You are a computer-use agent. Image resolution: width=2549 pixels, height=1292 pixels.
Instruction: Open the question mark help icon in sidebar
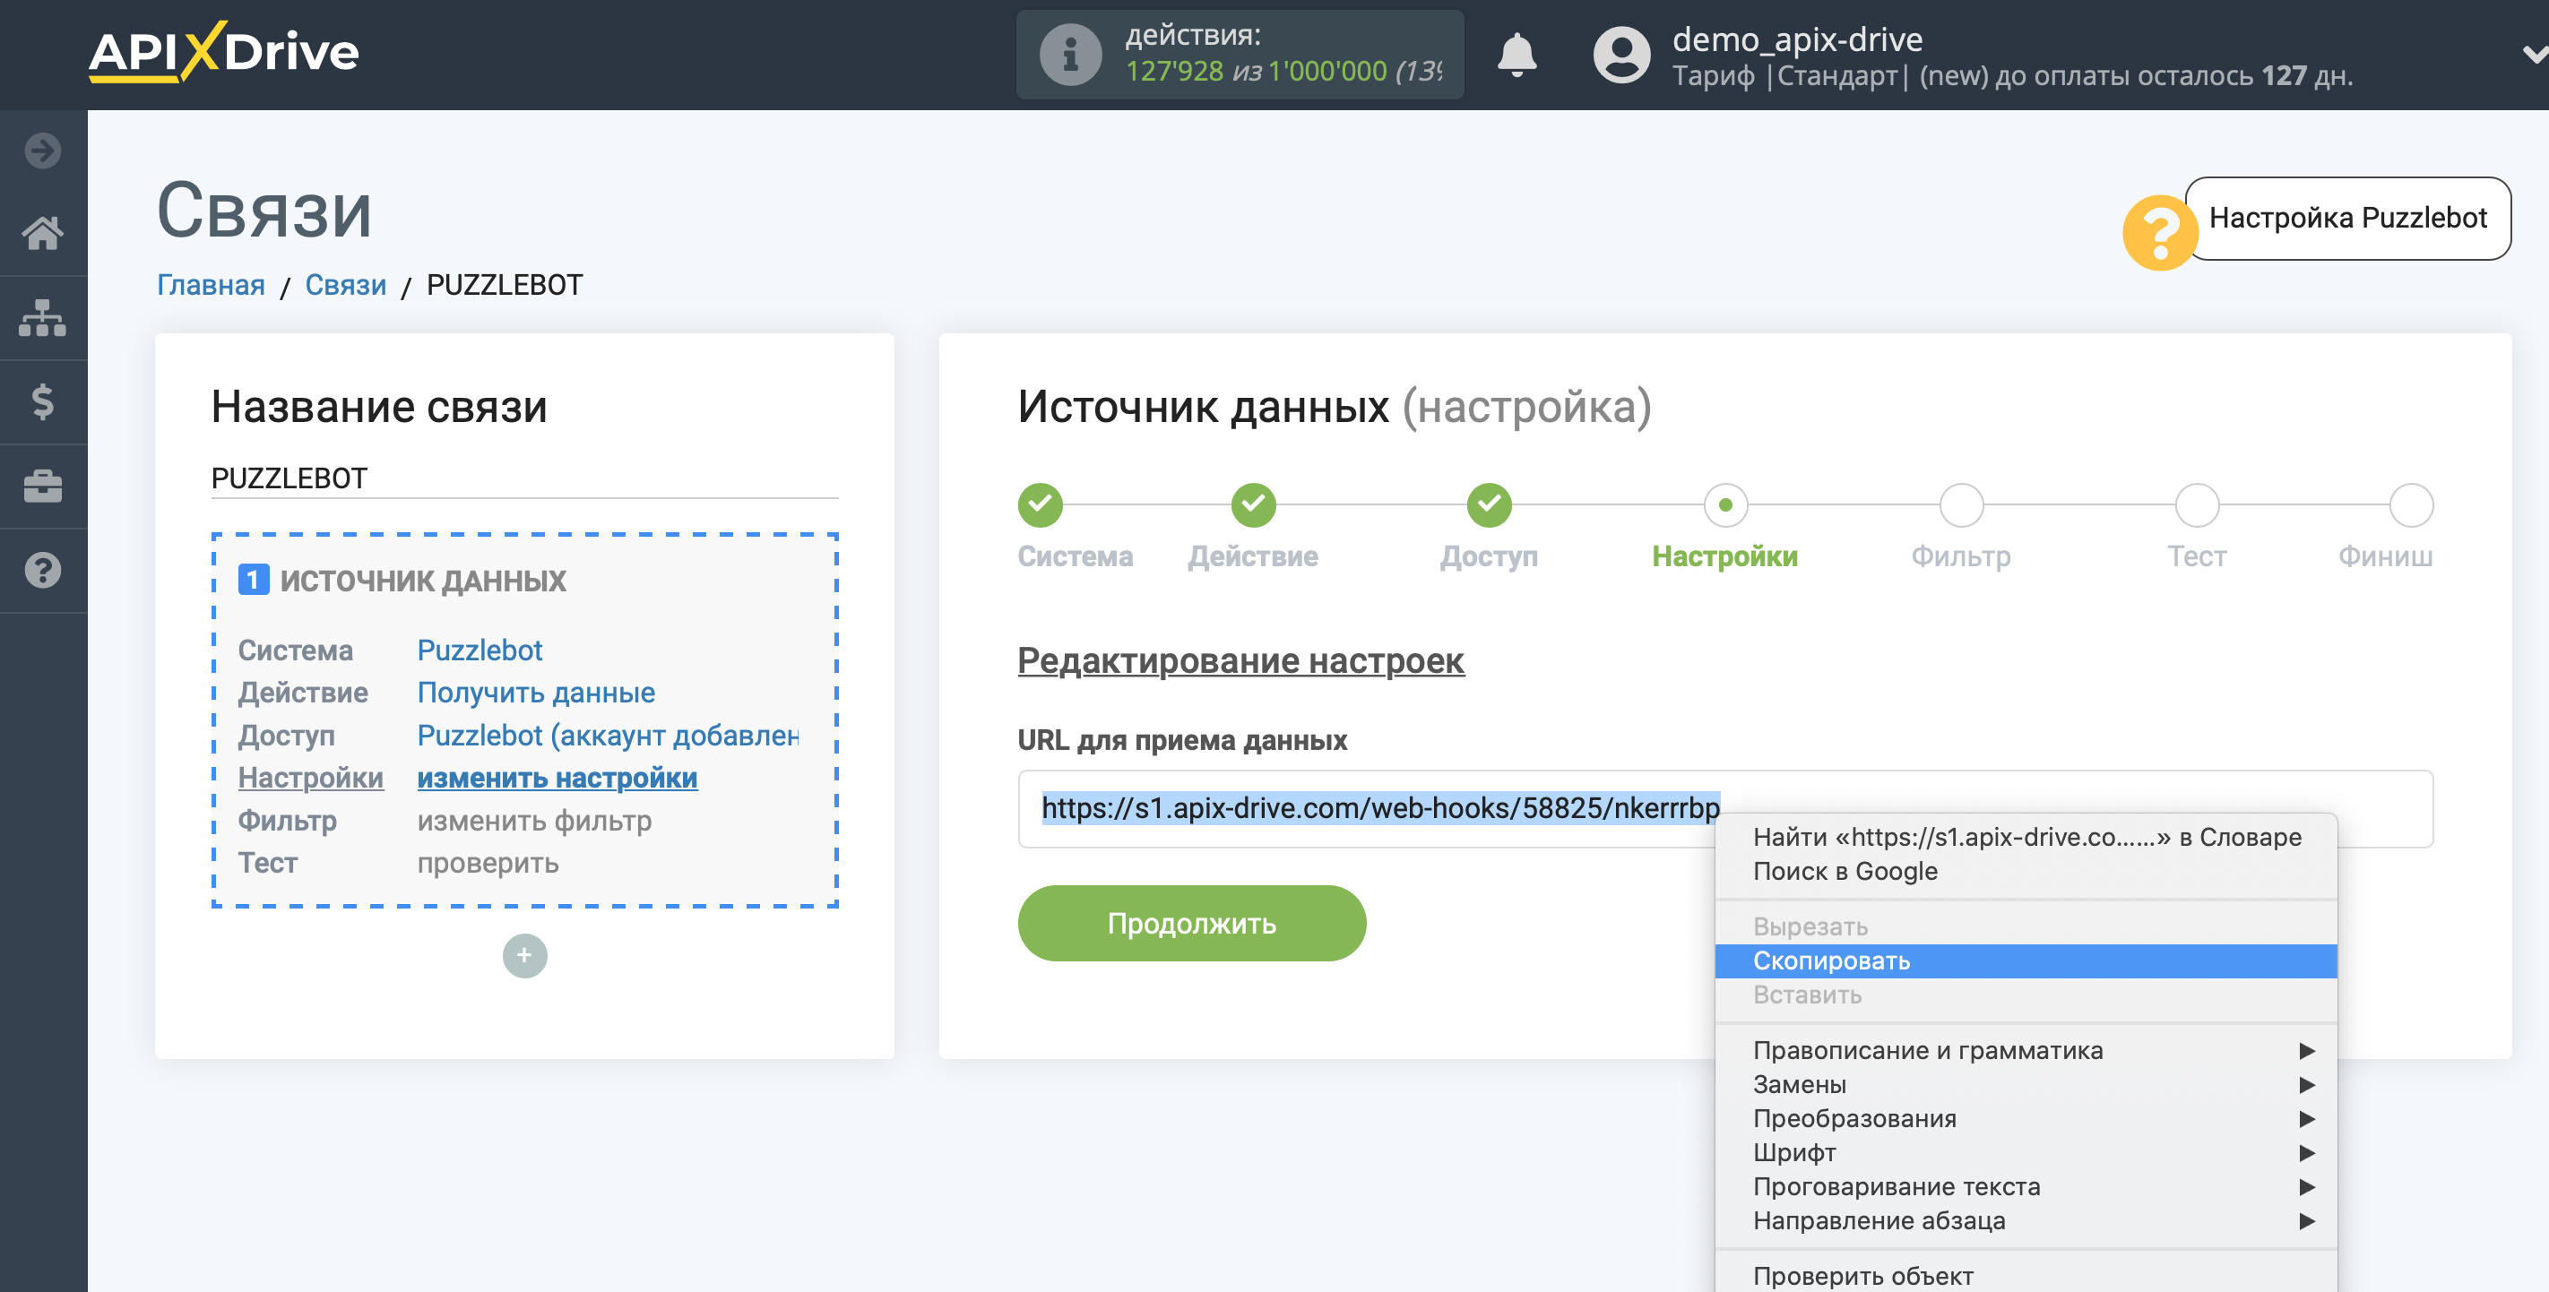tap(42, 570)
